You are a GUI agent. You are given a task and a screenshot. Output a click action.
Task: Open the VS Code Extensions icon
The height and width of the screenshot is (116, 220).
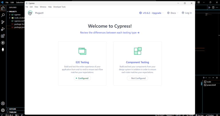tap(3, 36)
